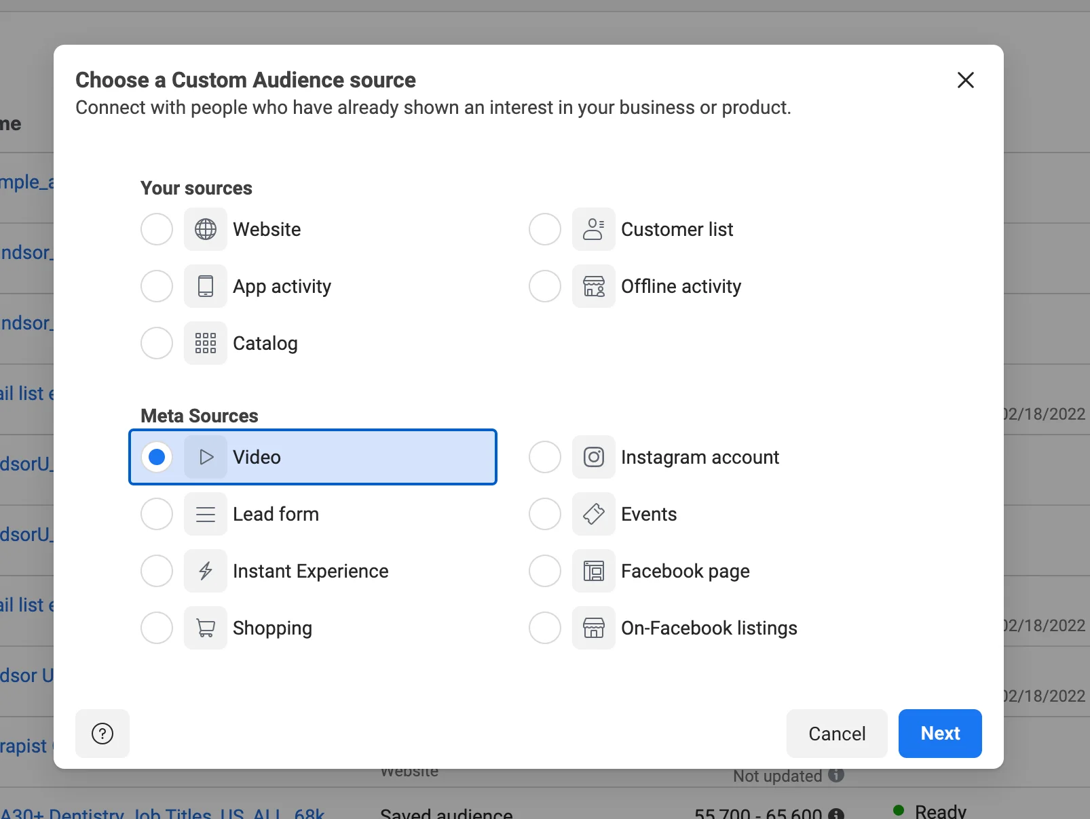The image size is (1090, 819).
Task: Click the Instagram account camera icon
Action: [x=594, y=457]
